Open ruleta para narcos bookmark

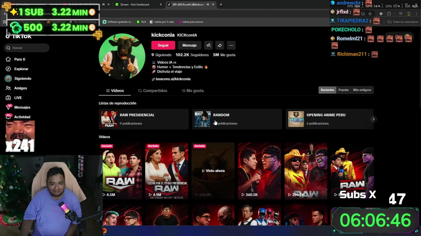click(190, 22)
